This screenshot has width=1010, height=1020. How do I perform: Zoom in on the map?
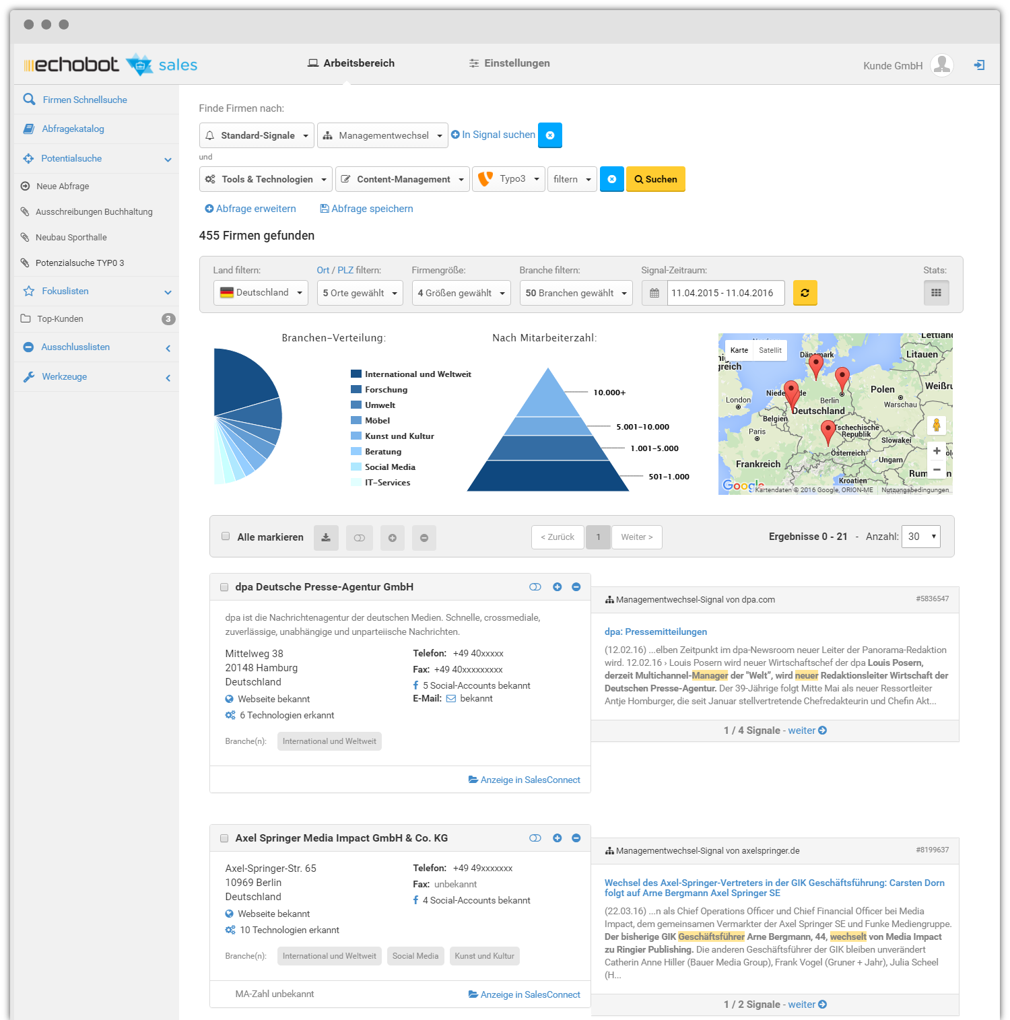937,451
